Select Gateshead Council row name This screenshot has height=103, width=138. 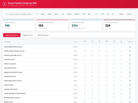pyautogui.click(x=10, y=77)
